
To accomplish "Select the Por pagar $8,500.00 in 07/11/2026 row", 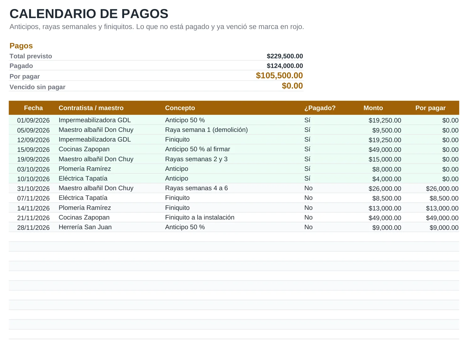I will coord(444,198).
